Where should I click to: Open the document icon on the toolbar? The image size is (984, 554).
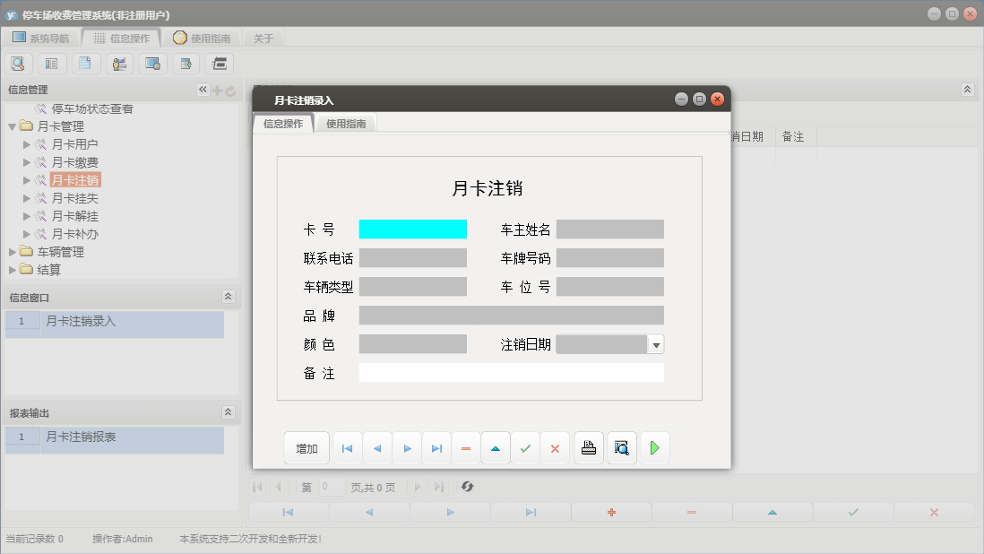coord(84,63)
